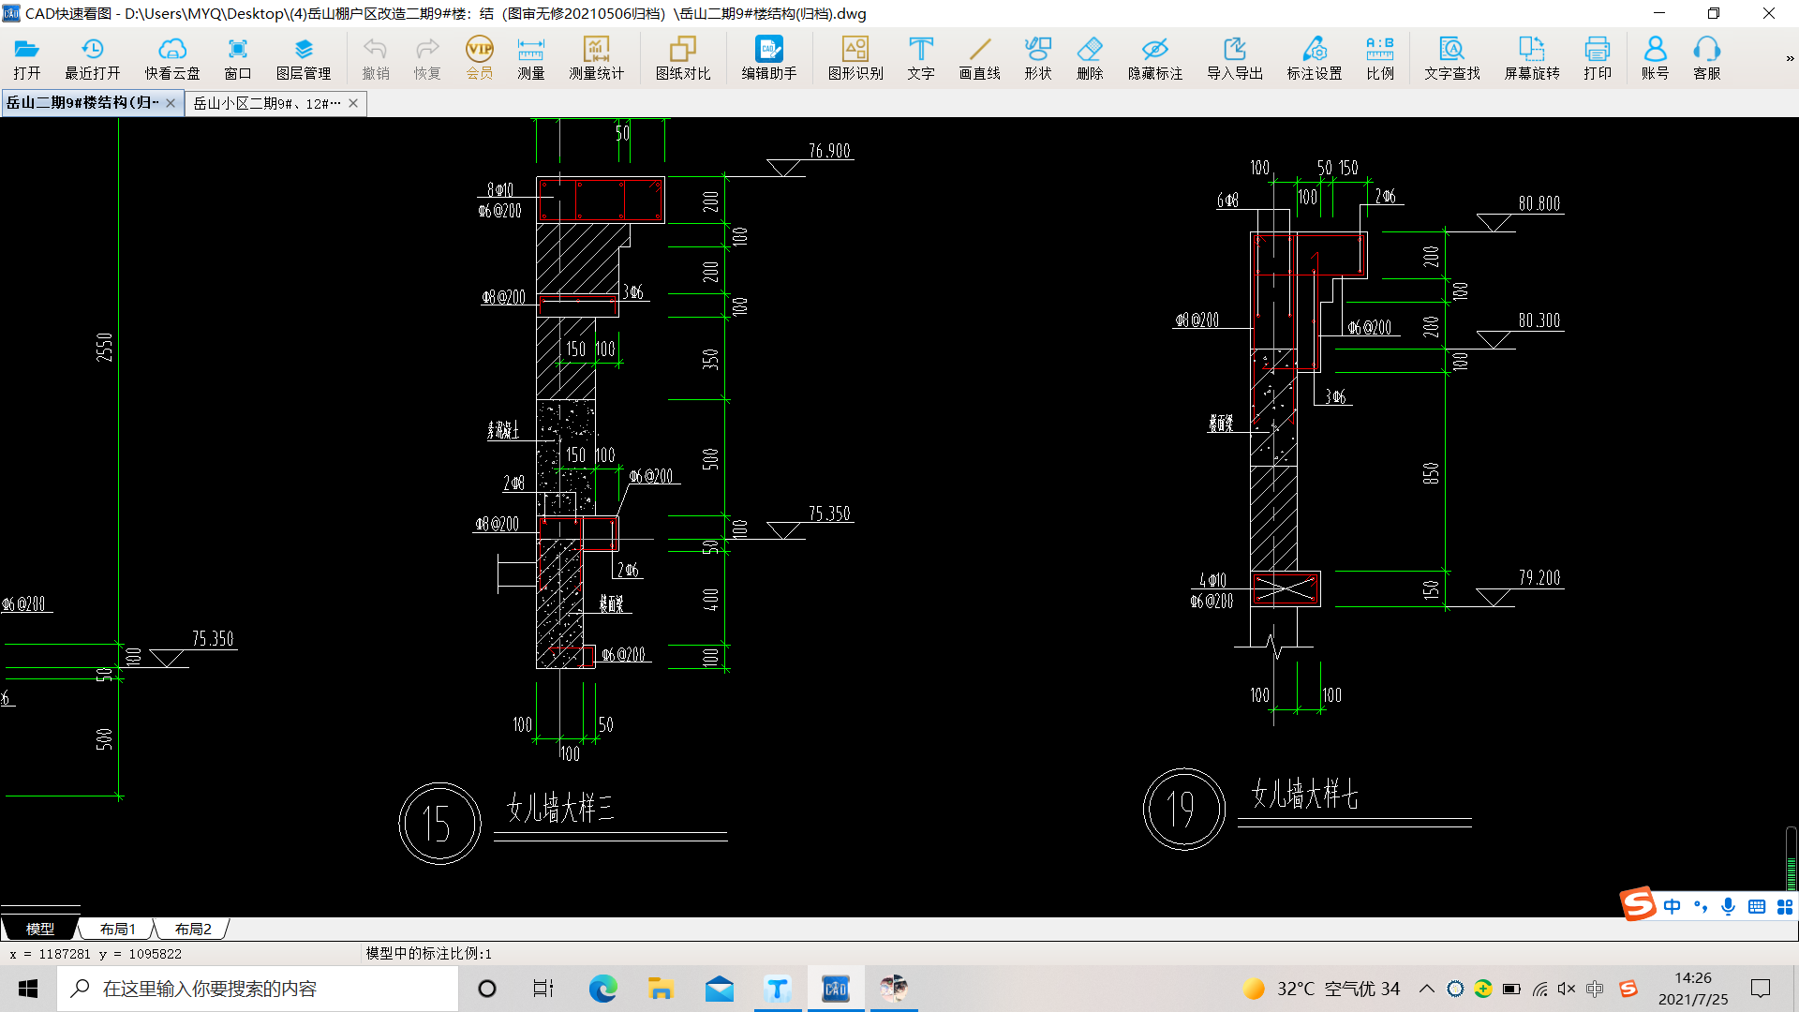Open the 形状 shapes tool
The height and width of the screenshot is (1012, 1799).
coord(1038,58)
